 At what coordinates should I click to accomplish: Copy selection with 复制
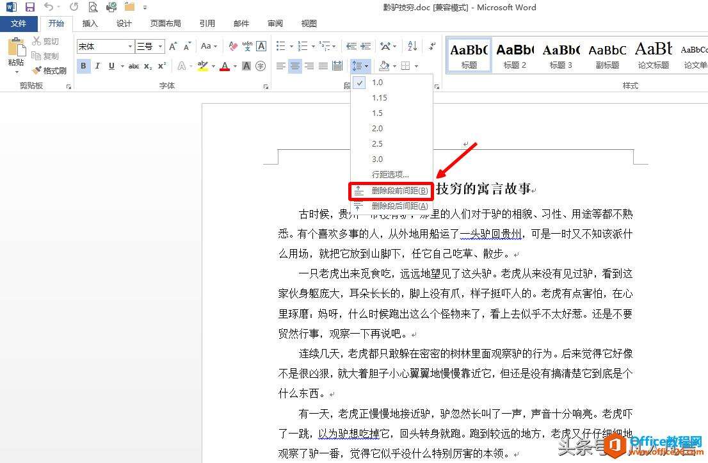[45, 56]
